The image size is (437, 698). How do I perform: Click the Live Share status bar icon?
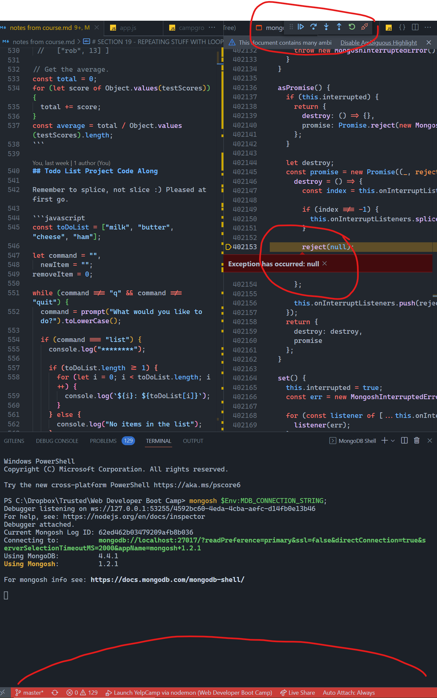click(297, 693)
